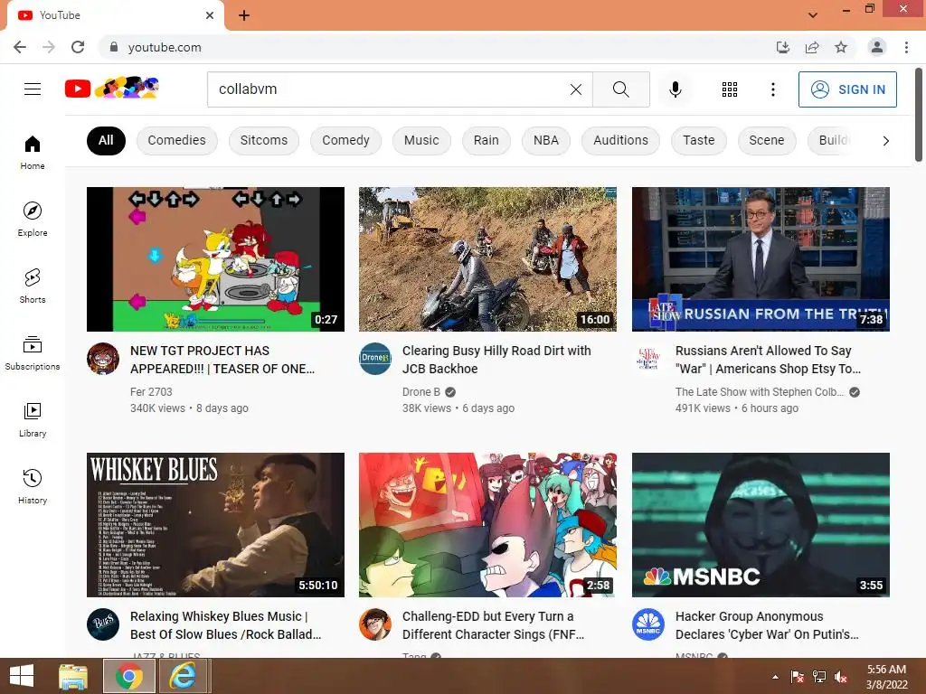The image size is (926, 694).
Task: Click title 'NEW TGT PROJECT HAS APPEARED!!!'
Action: [222, 360]
